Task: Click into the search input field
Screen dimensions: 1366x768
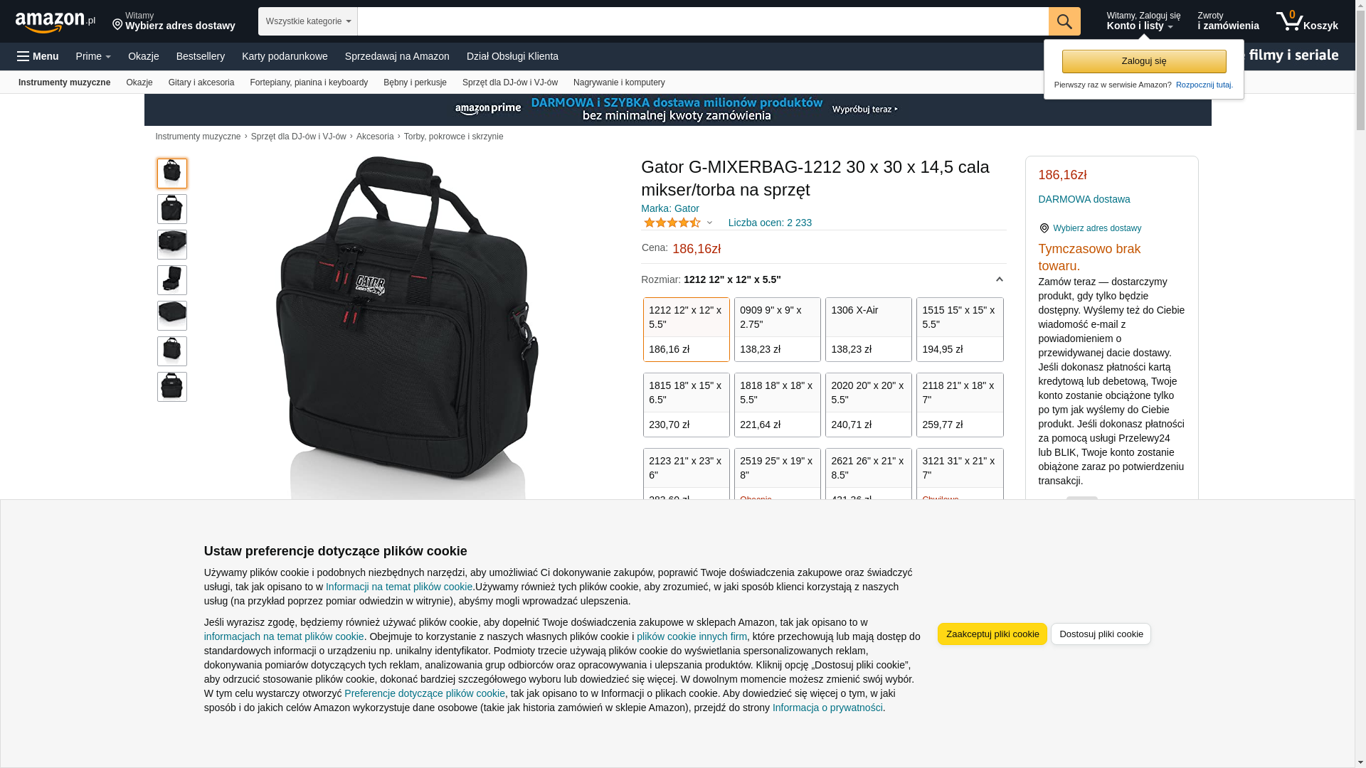Action: click(703, 21)
